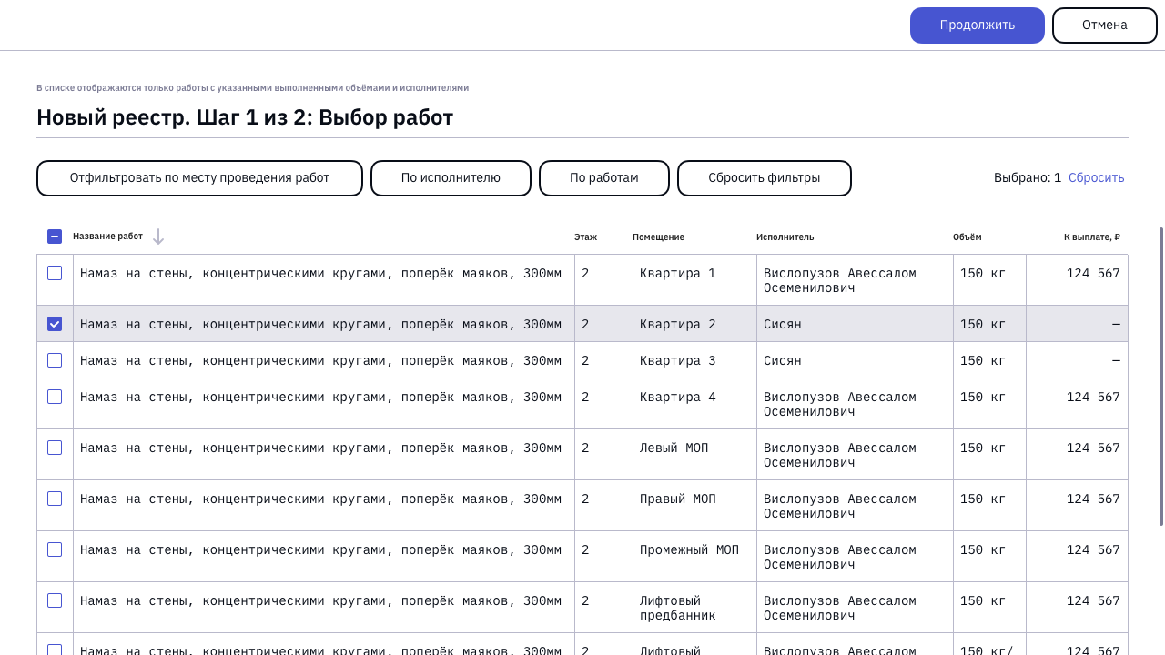
Task: Click the Продолжить button
Action: point(978,25)
